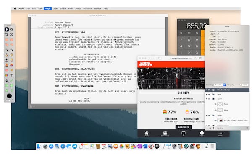Click the add layer plus icon
252x157 pixels.
[x=207, y=128]
